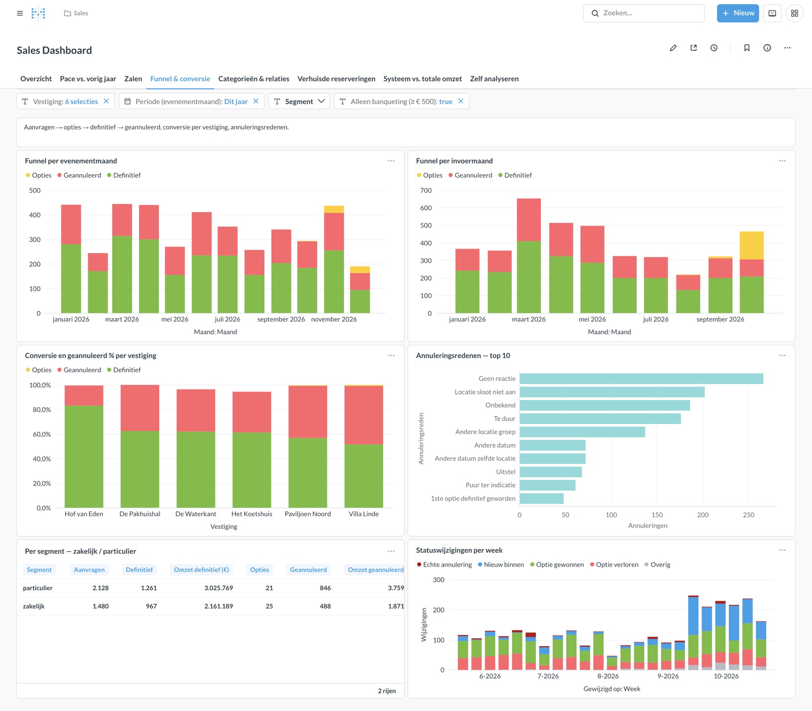Open Systeem vs. totale omzet tab

coord(423,79)
